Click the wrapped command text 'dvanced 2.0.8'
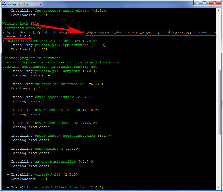The image size is (223, 192). click(16, 37)
